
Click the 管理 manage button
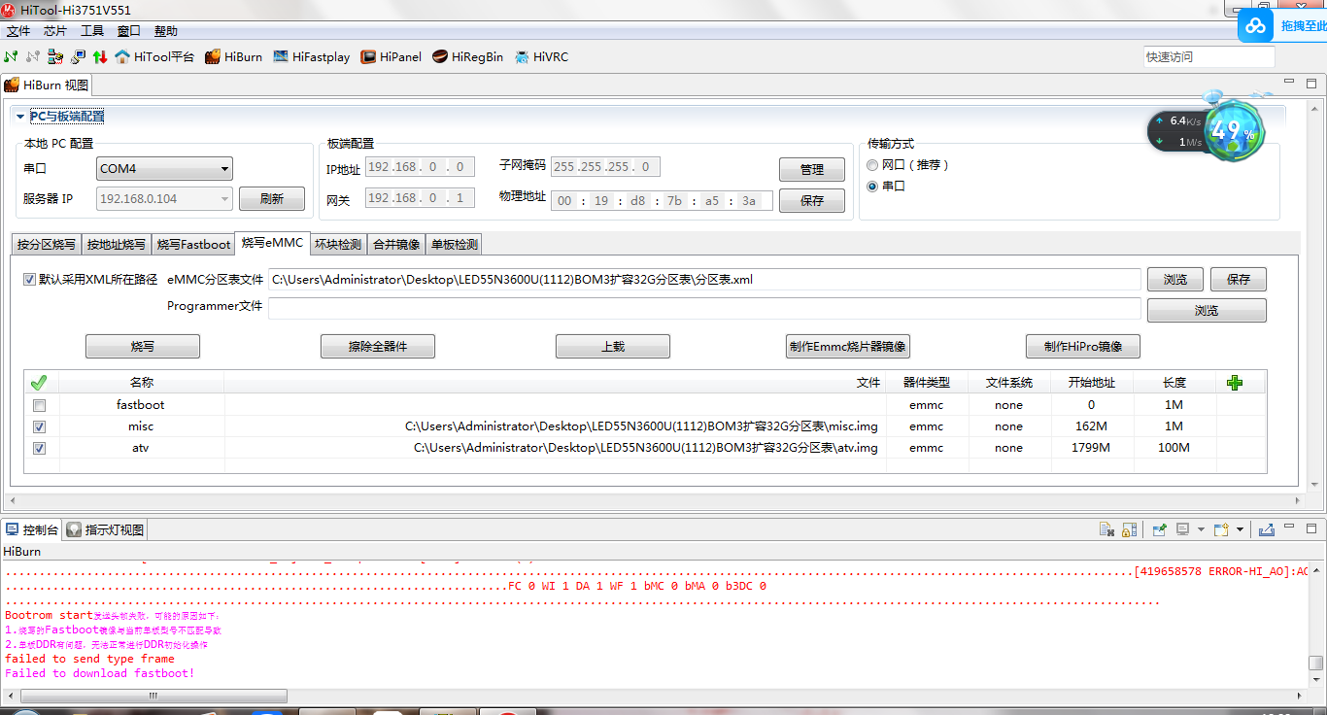[812, 170]
